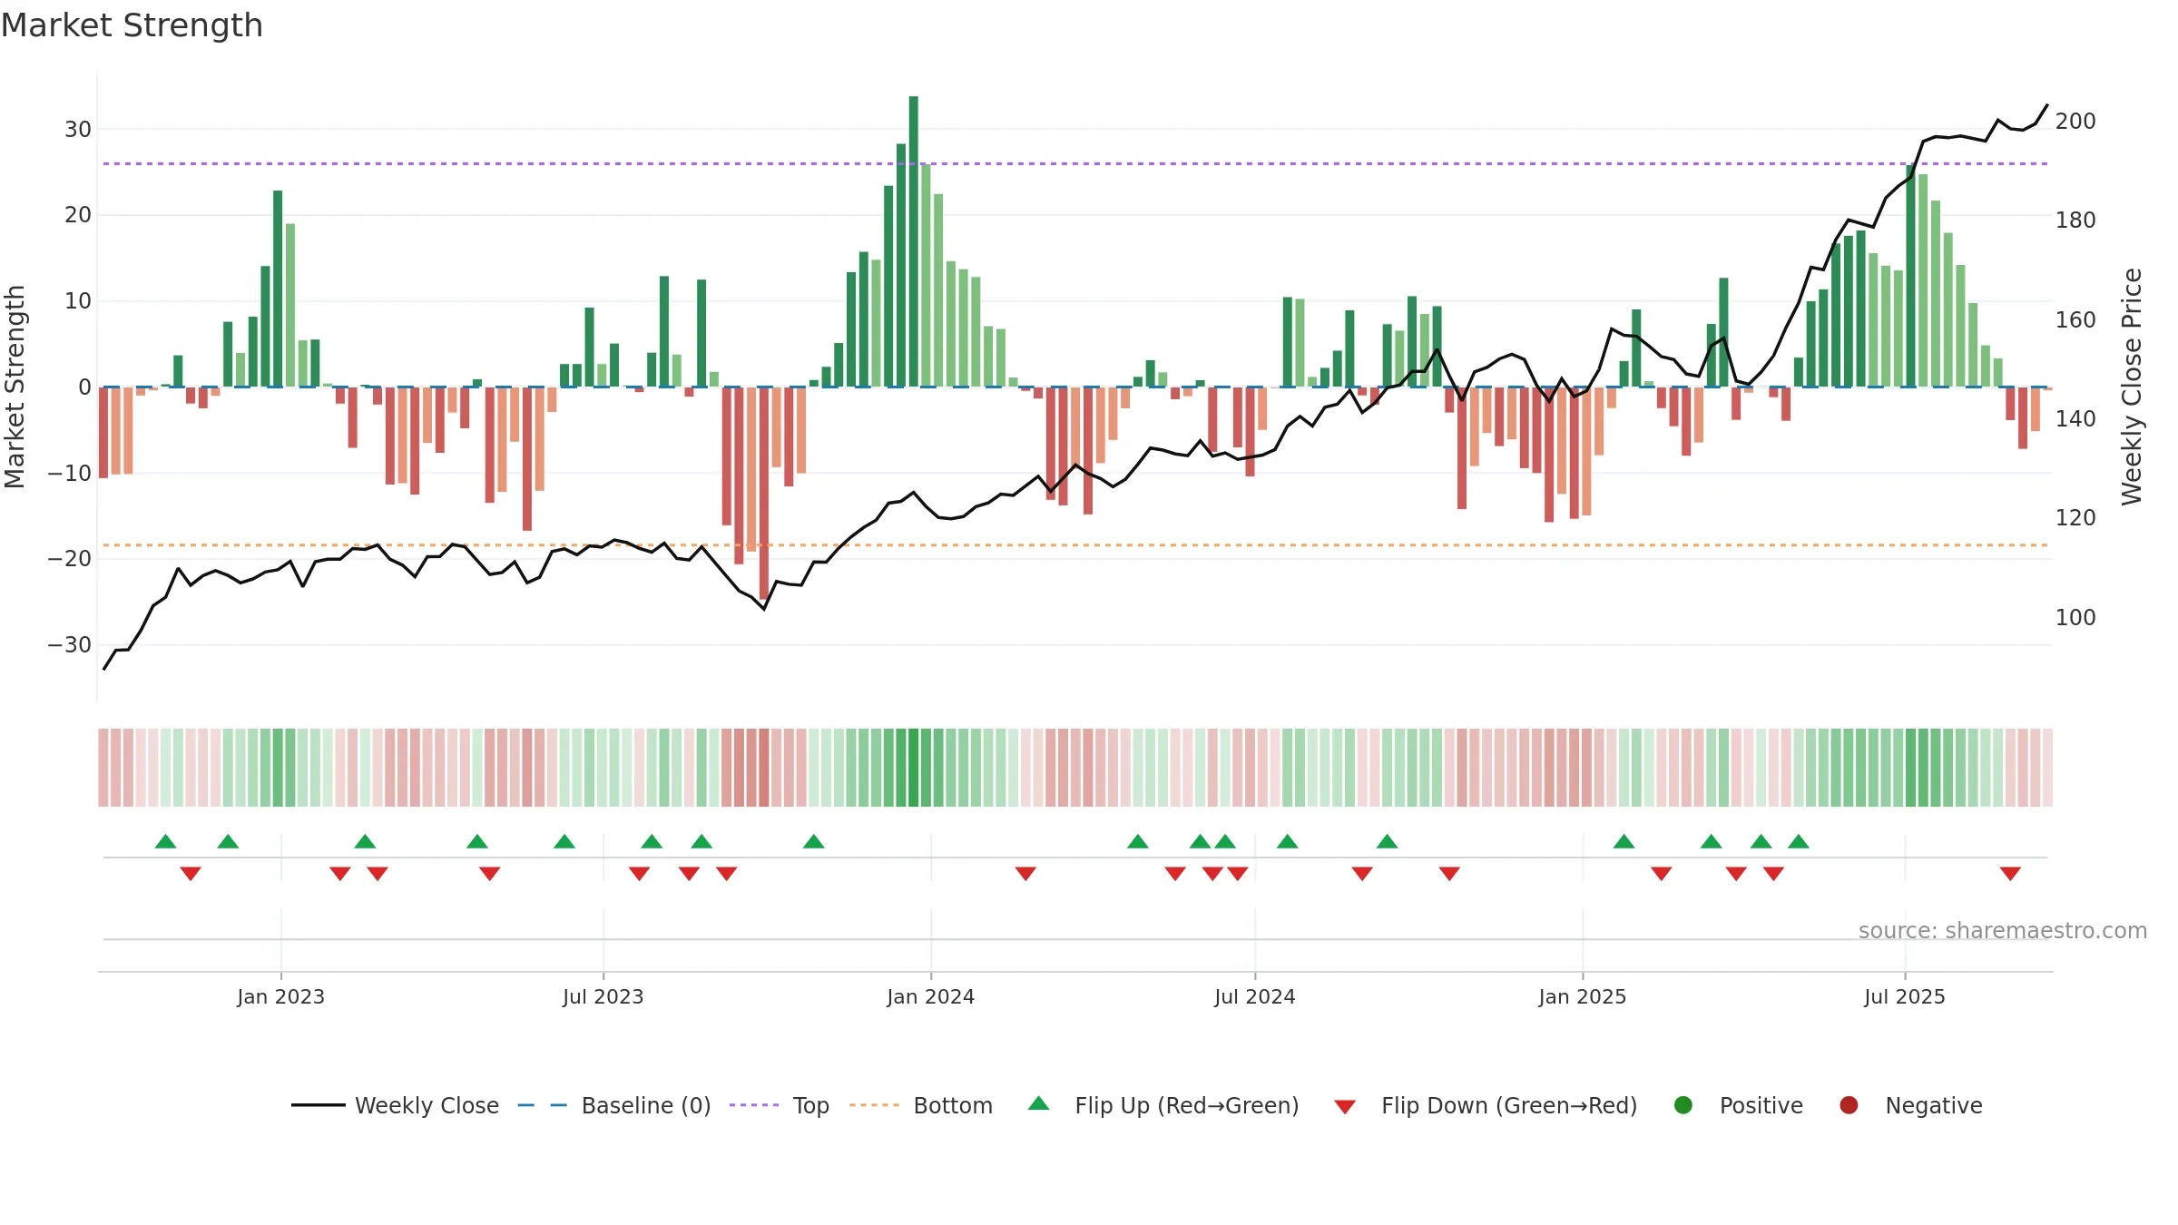This screenshot has width=2178, height=1225.
Task: Click the Jan 2023 axis label
Action: (x=281, y=996)
